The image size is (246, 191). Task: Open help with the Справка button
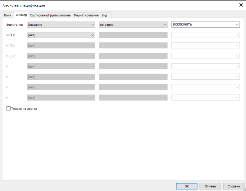tap(234, 186)
